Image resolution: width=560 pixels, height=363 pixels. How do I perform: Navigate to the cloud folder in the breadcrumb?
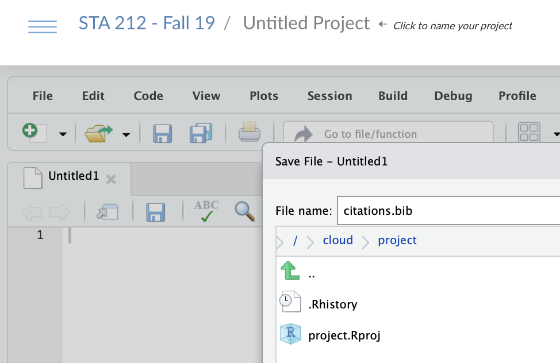click(x=338, y=240)
